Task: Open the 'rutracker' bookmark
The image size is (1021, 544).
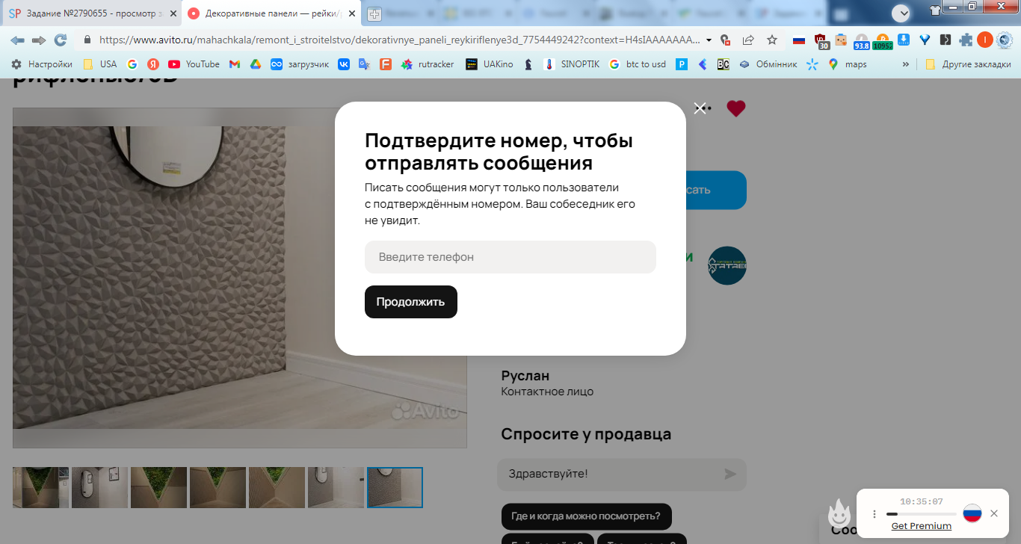Action: pyautogui.click(x=428, y=64)
